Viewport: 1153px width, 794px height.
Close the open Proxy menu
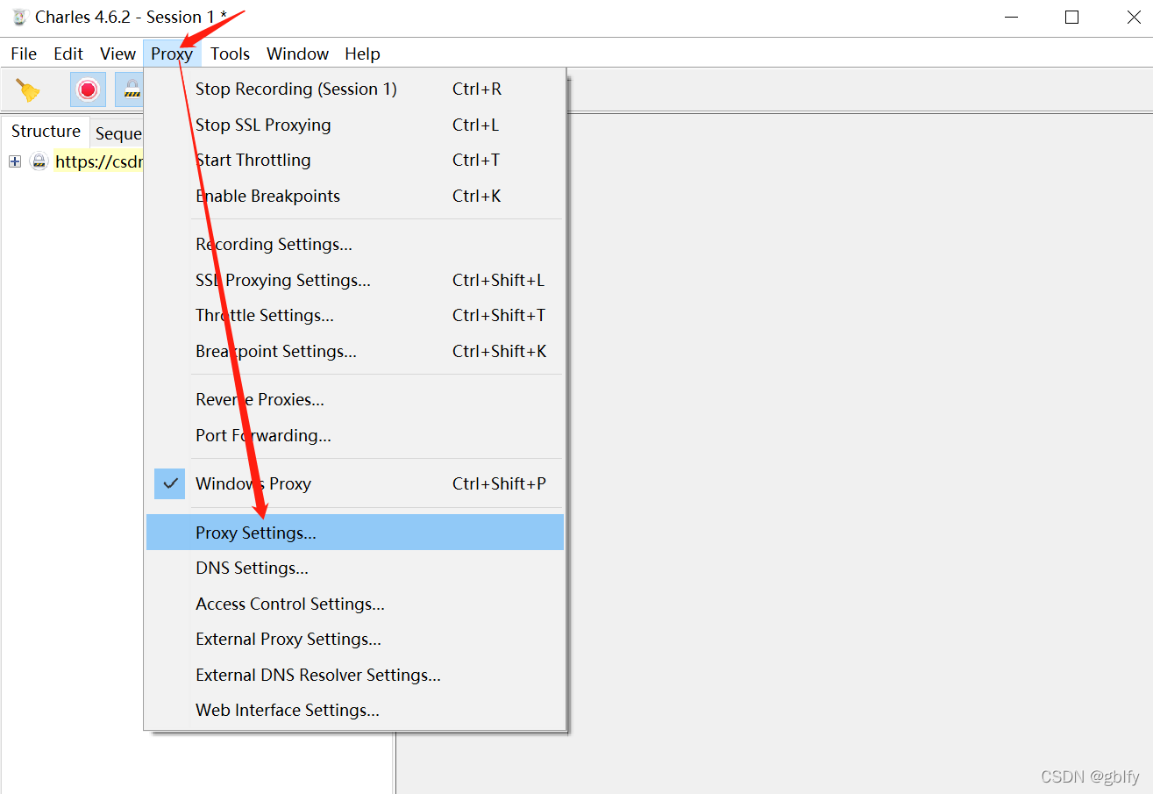click(x=172, y=54)
